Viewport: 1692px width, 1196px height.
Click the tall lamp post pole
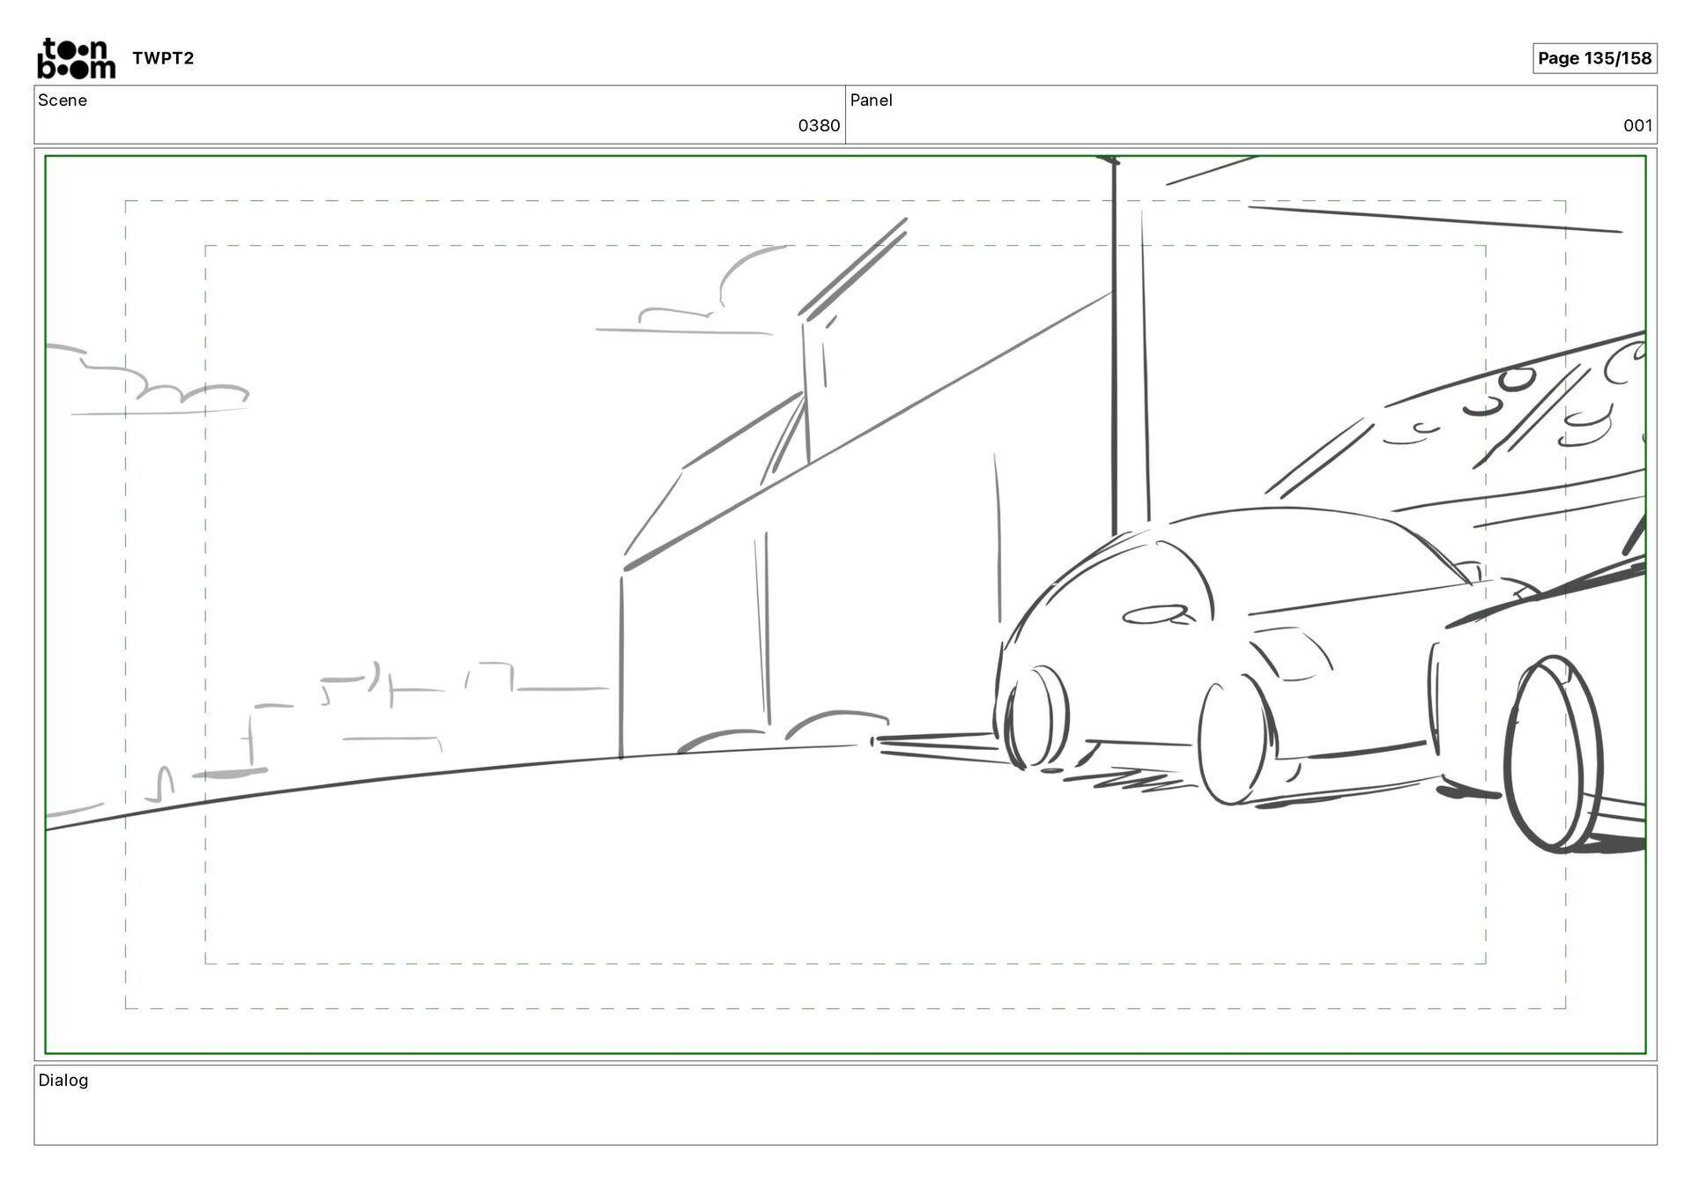1114,353
